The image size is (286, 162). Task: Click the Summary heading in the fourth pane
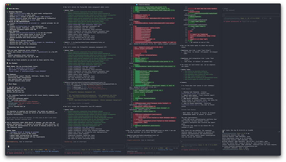click(x=184, y=82)
